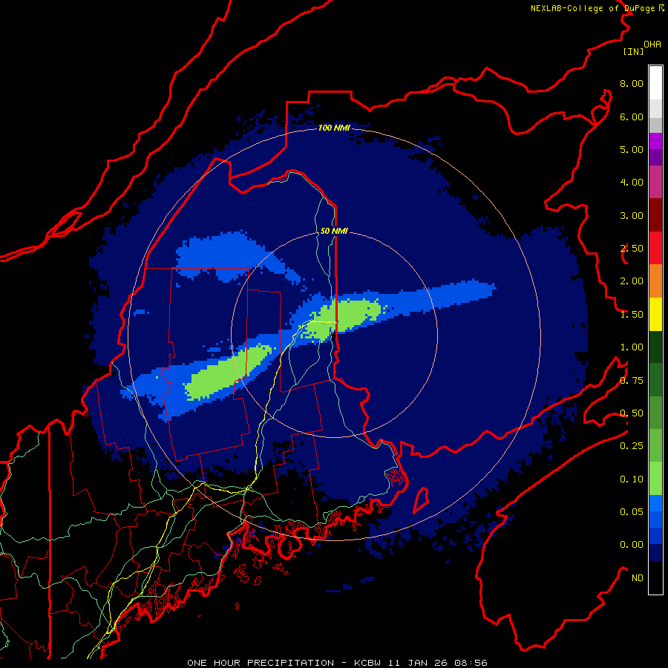Image resolution: width=668 pixels, height=668 pixels.
Task: Select the ND legend label
Action: click(638, 578)
